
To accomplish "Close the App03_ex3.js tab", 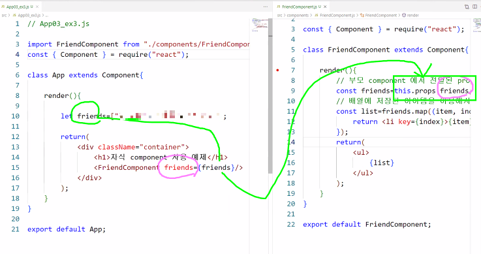I will [37, 7].
